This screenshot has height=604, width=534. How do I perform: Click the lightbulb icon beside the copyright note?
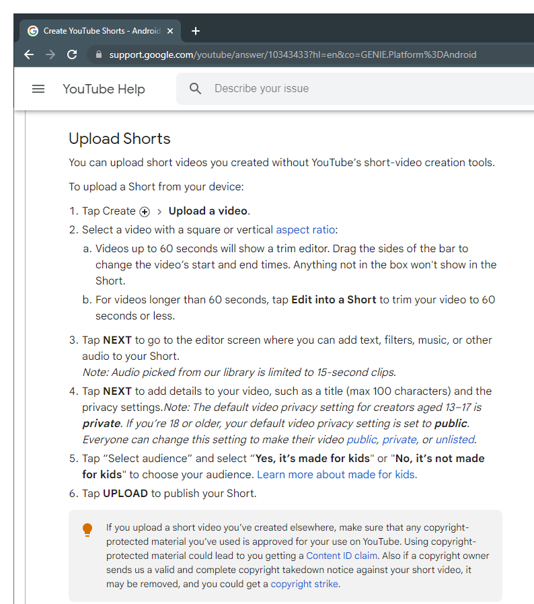point(87,530)
